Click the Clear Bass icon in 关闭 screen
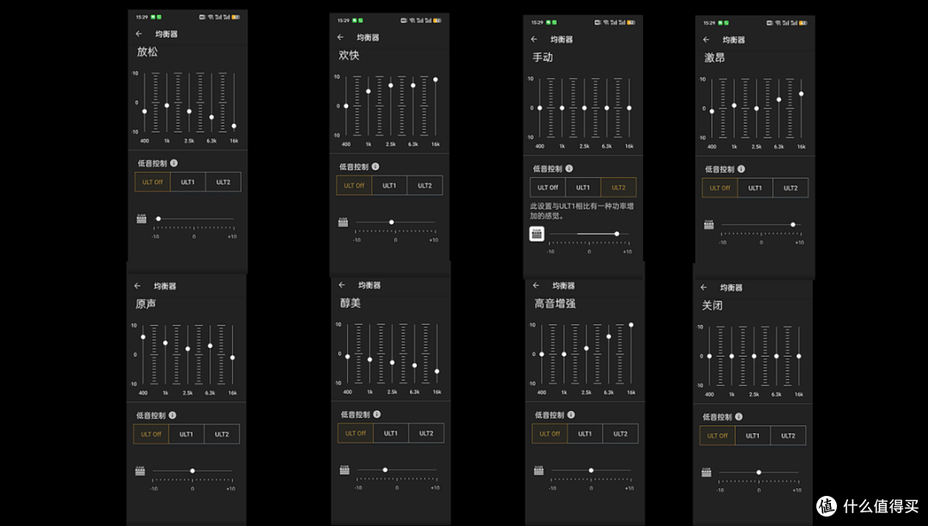Viewport: 928px width, 526px height. coord(706,472)
